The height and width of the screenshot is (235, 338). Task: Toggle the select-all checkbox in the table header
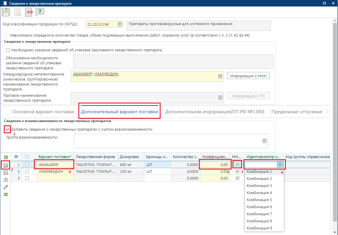[27, 157]
